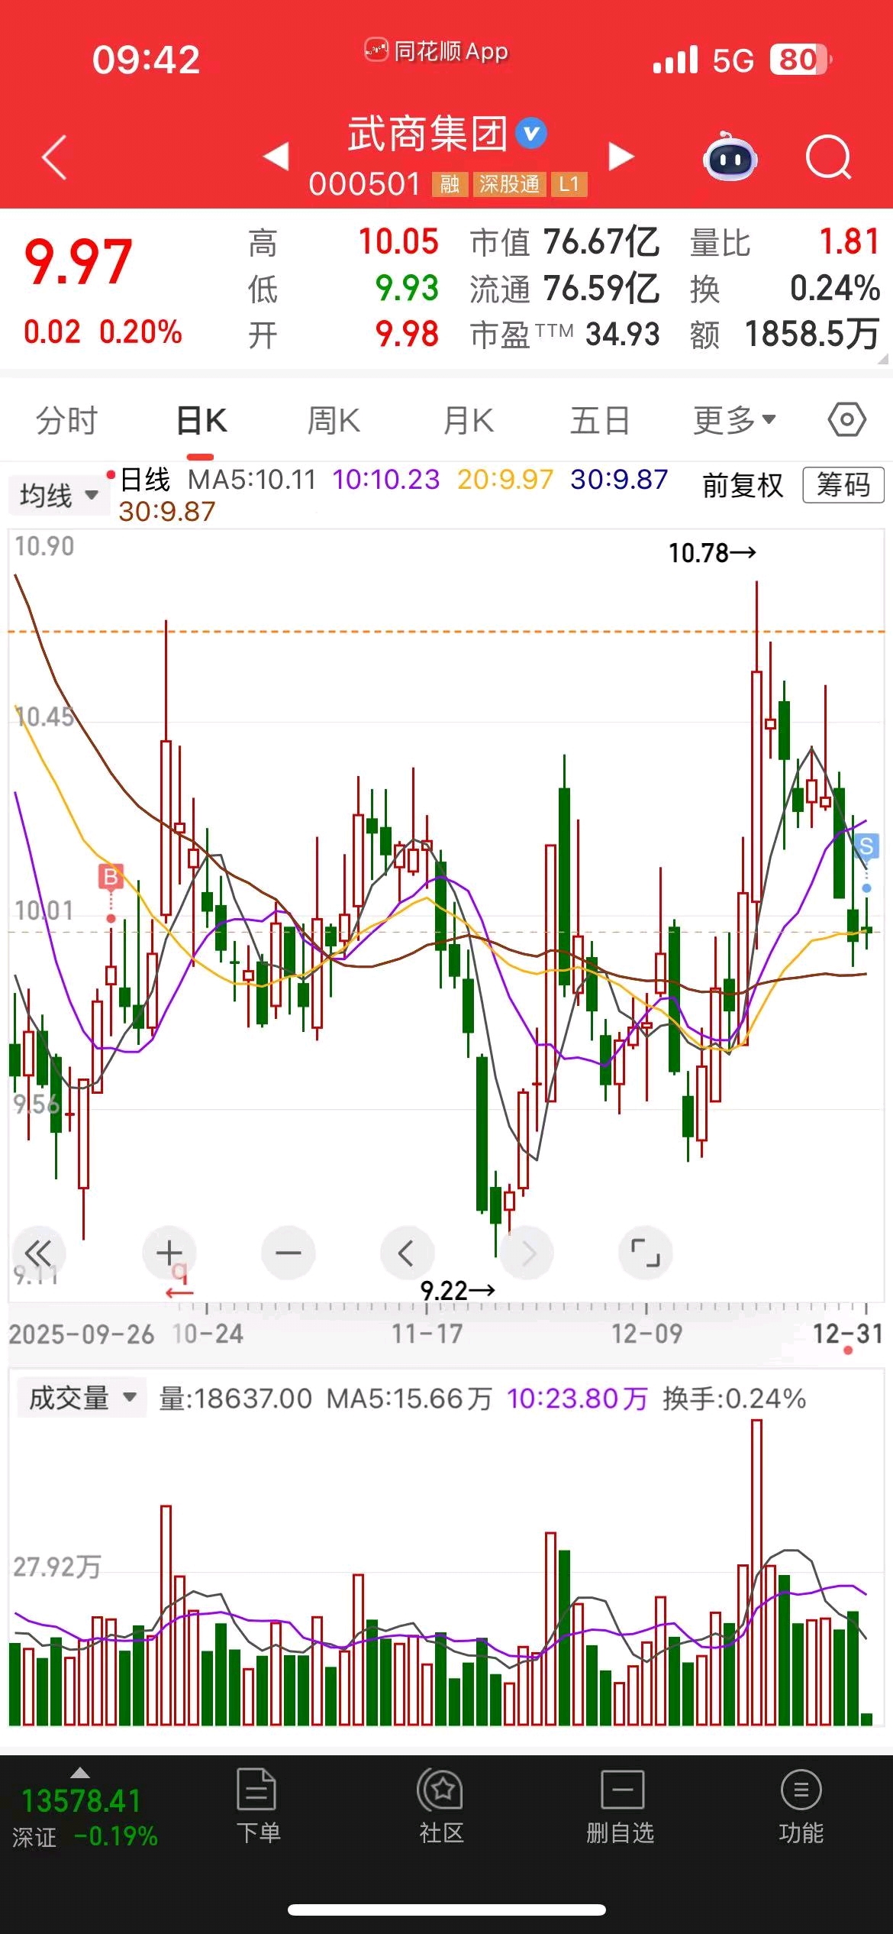Tap the B buy marker on chart
This screenshot has height=1934, width=893.
[x=111, y=877]
